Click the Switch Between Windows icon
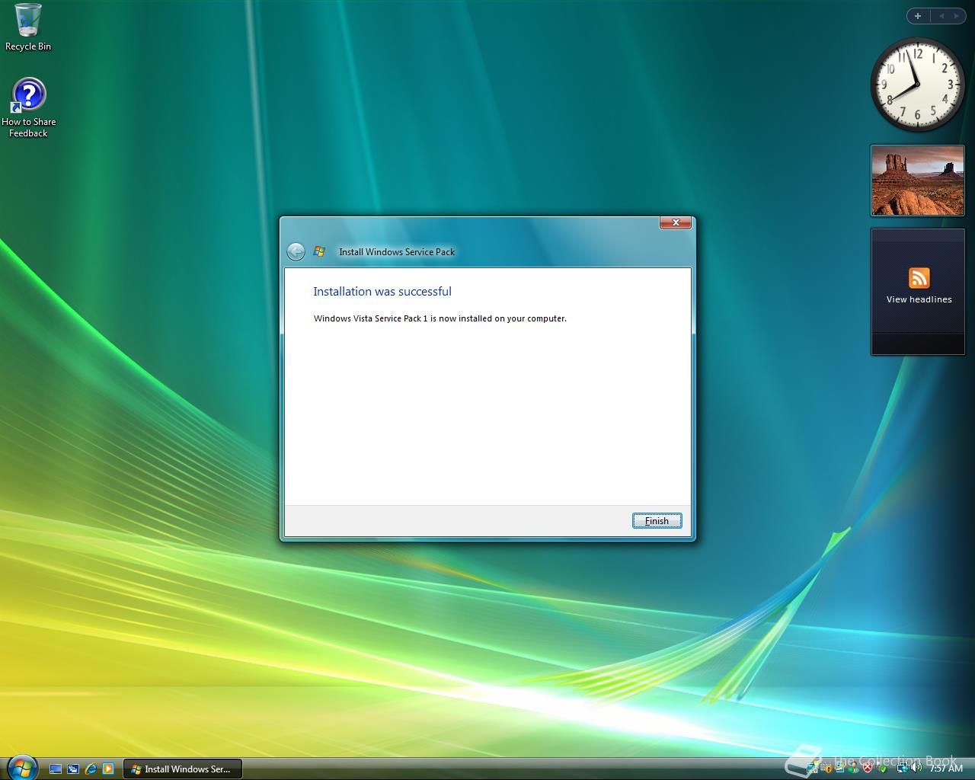The width and height of the screenshot is (975, 780). 73,769
